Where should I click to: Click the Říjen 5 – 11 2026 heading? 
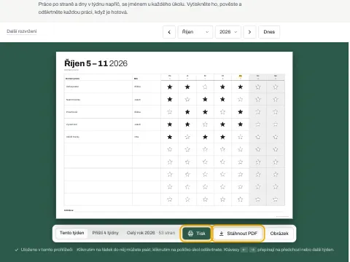(x=96, y=63)
